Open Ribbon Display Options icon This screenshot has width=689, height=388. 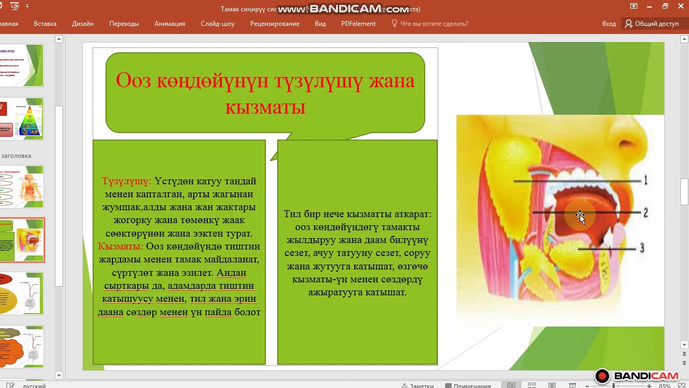[635, 6]
